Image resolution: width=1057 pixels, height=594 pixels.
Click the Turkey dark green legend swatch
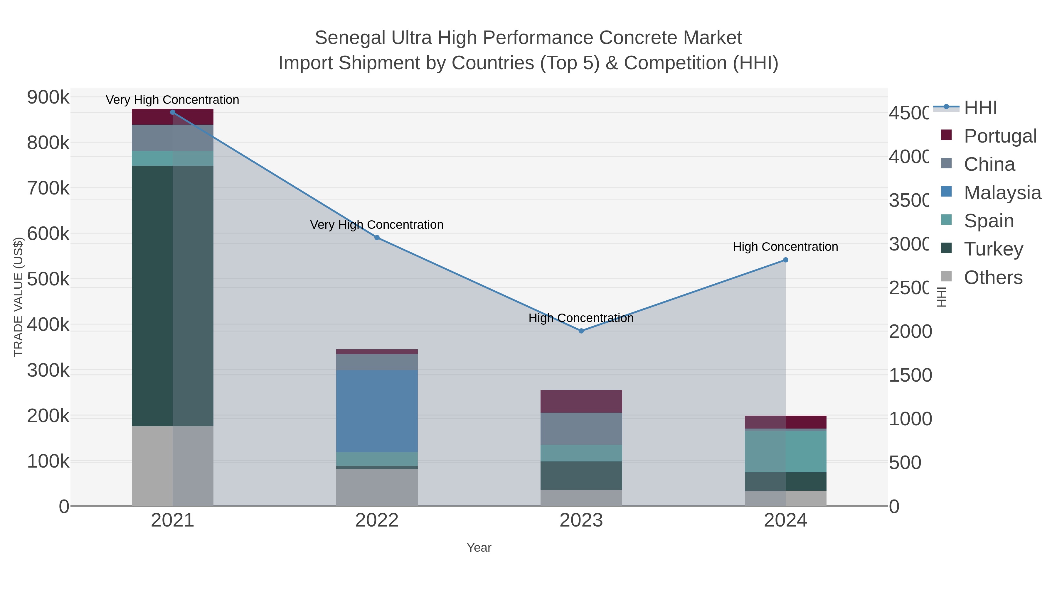(x=946, y=248)
